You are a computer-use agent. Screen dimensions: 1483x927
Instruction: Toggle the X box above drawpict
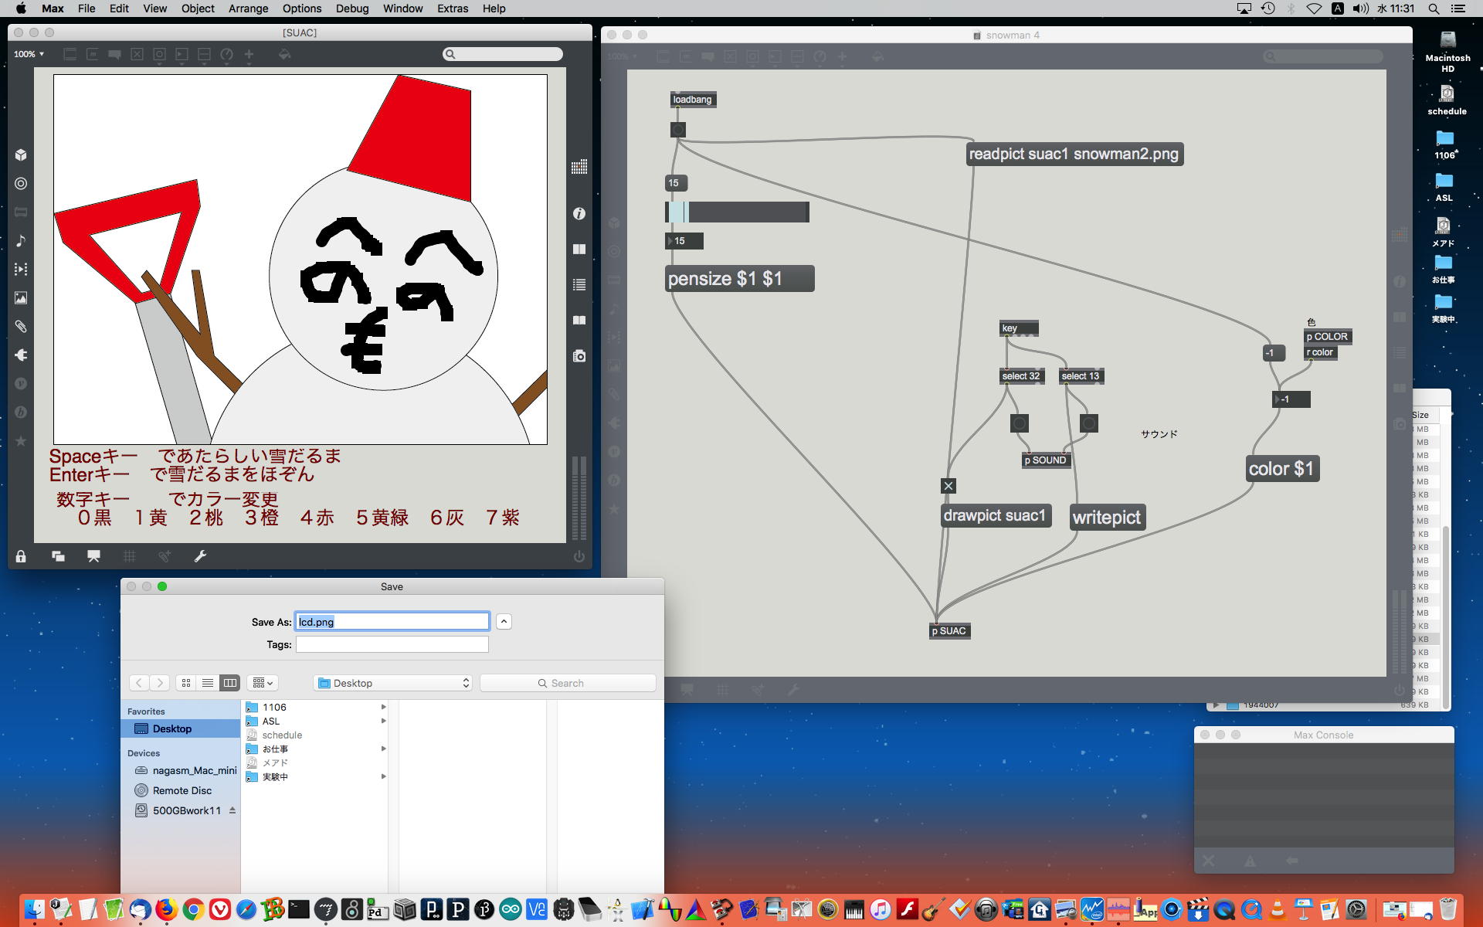(x=949, y=486)
